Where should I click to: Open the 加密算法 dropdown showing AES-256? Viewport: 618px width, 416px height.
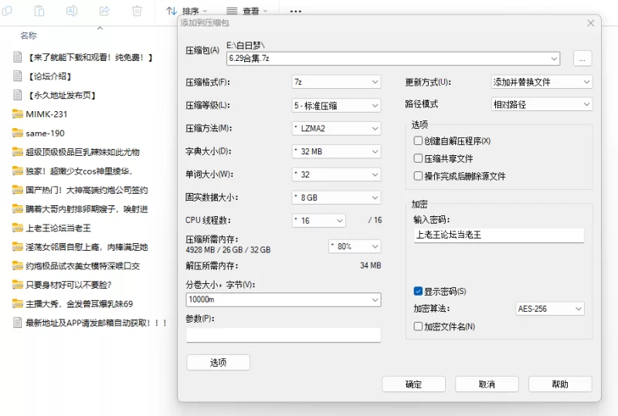(550, 309)
